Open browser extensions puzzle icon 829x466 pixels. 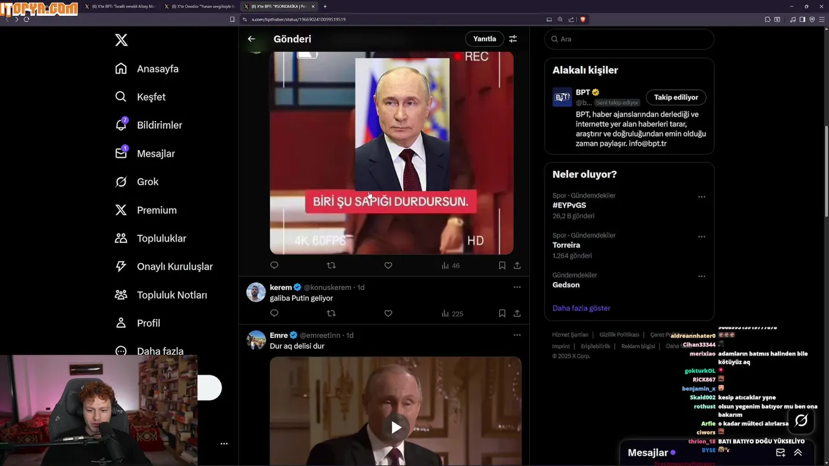767,19
